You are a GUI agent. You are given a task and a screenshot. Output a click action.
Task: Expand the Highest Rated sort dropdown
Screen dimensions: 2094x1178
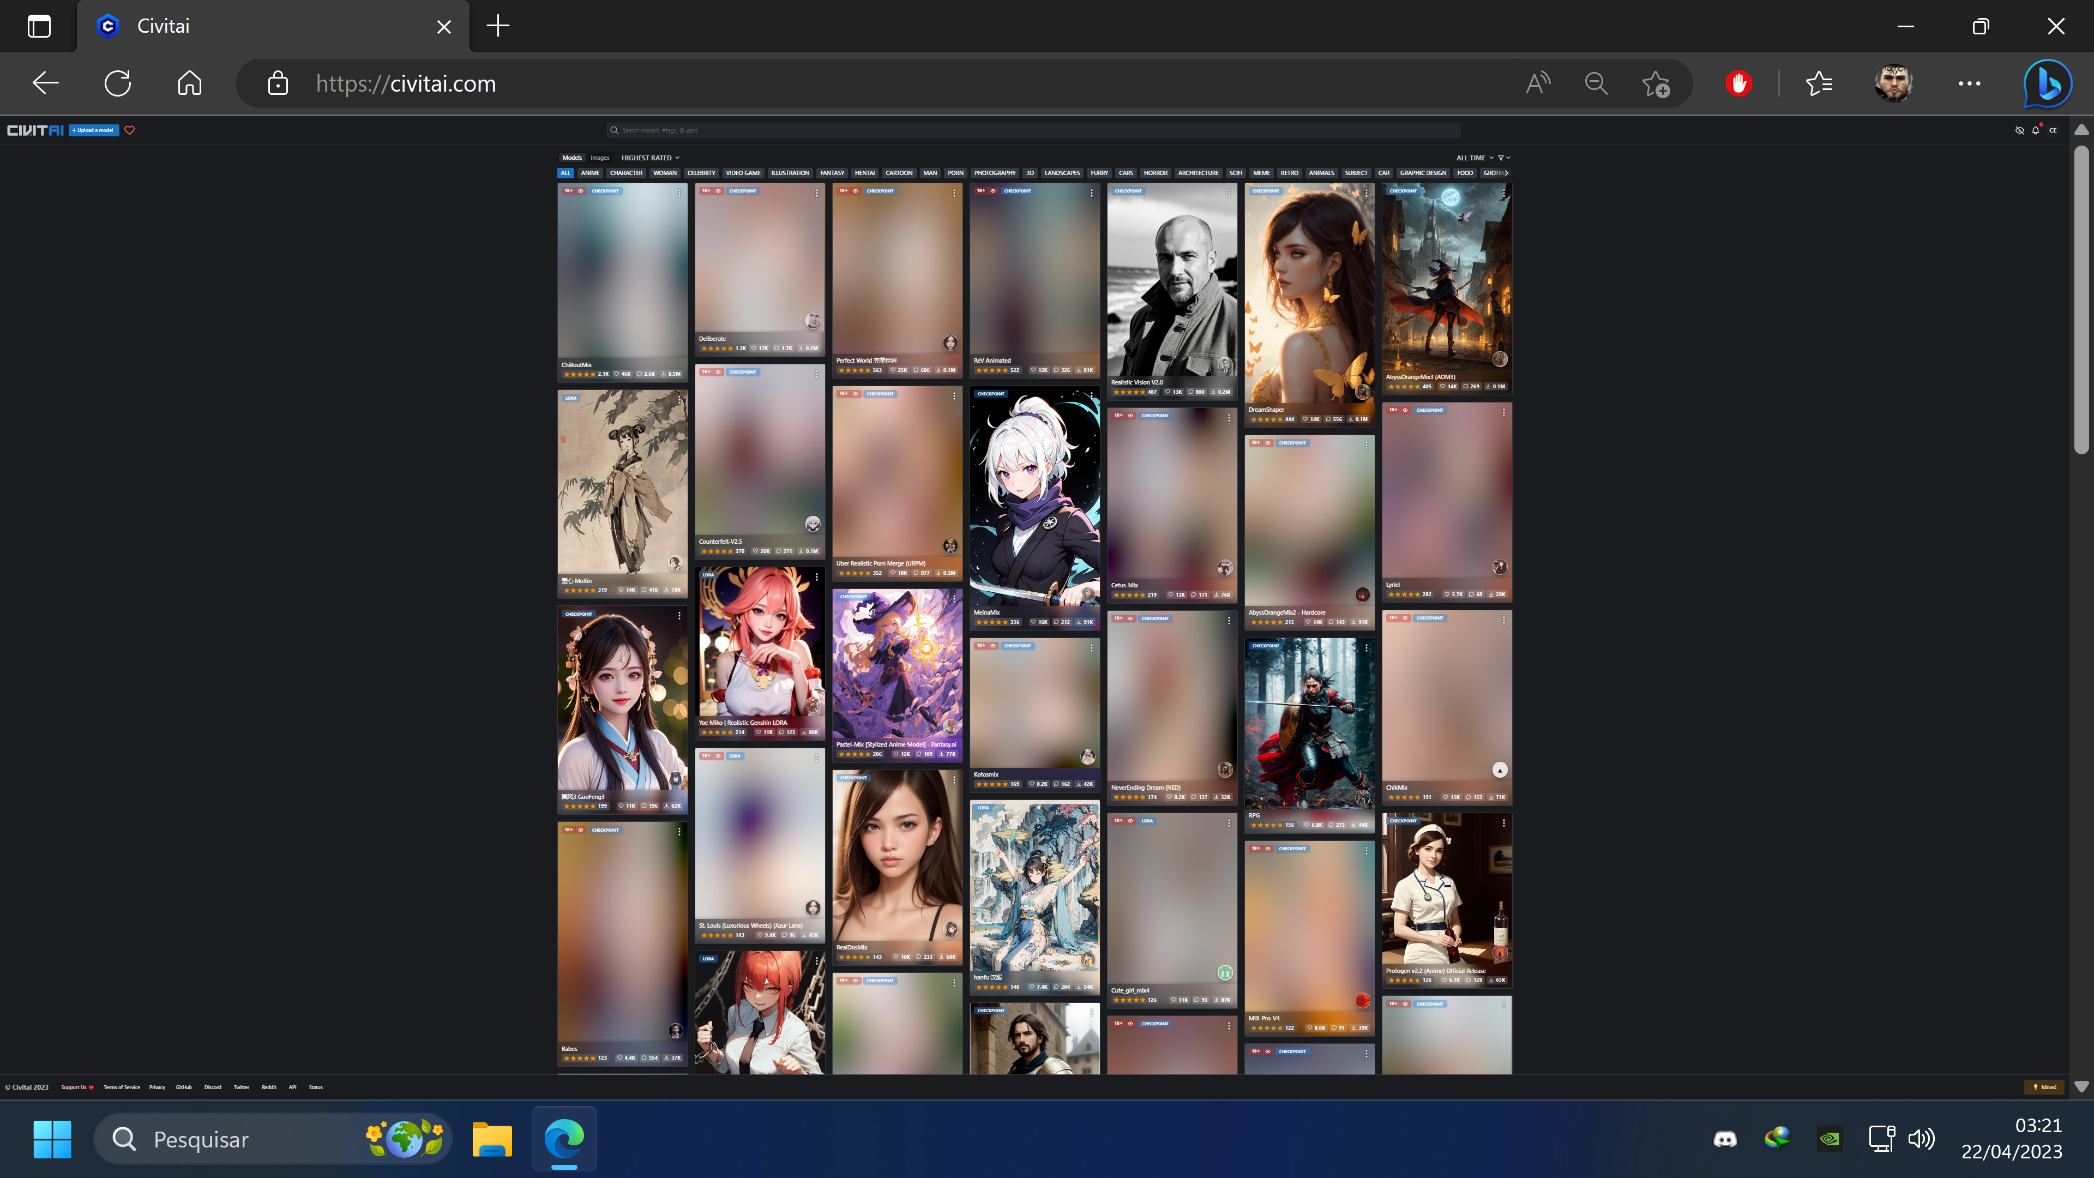[x=649, y=158]
